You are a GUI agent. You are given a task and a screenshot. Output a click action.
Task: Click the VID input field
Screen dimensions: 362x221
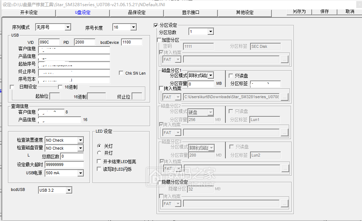(x=49, y=42)
